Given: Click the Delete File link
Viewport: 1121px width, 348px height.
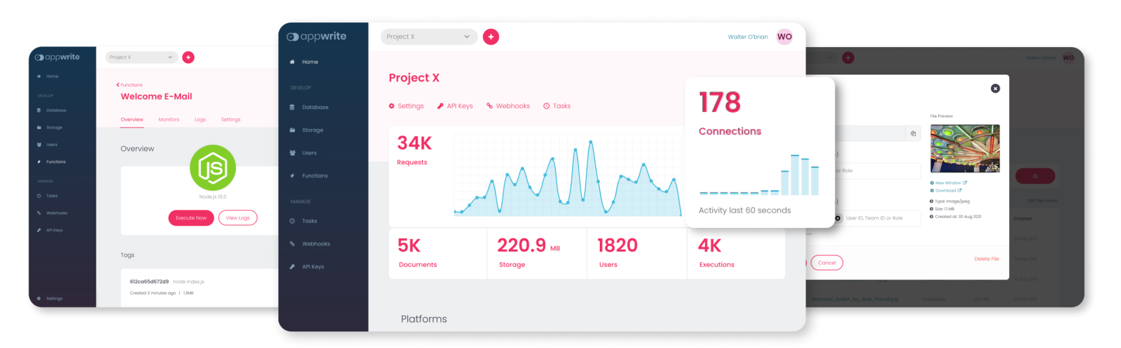Looking at the screenshot, I should [x=986, y=259].
